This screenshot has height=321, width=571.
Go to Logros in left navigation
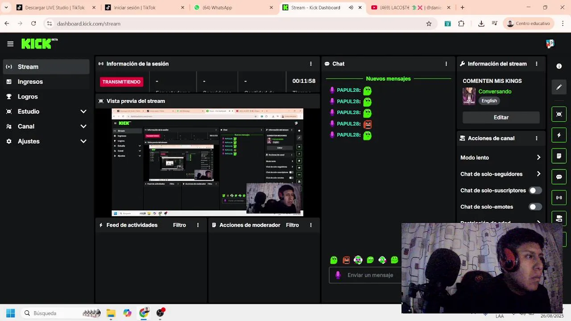pos(46,96)
